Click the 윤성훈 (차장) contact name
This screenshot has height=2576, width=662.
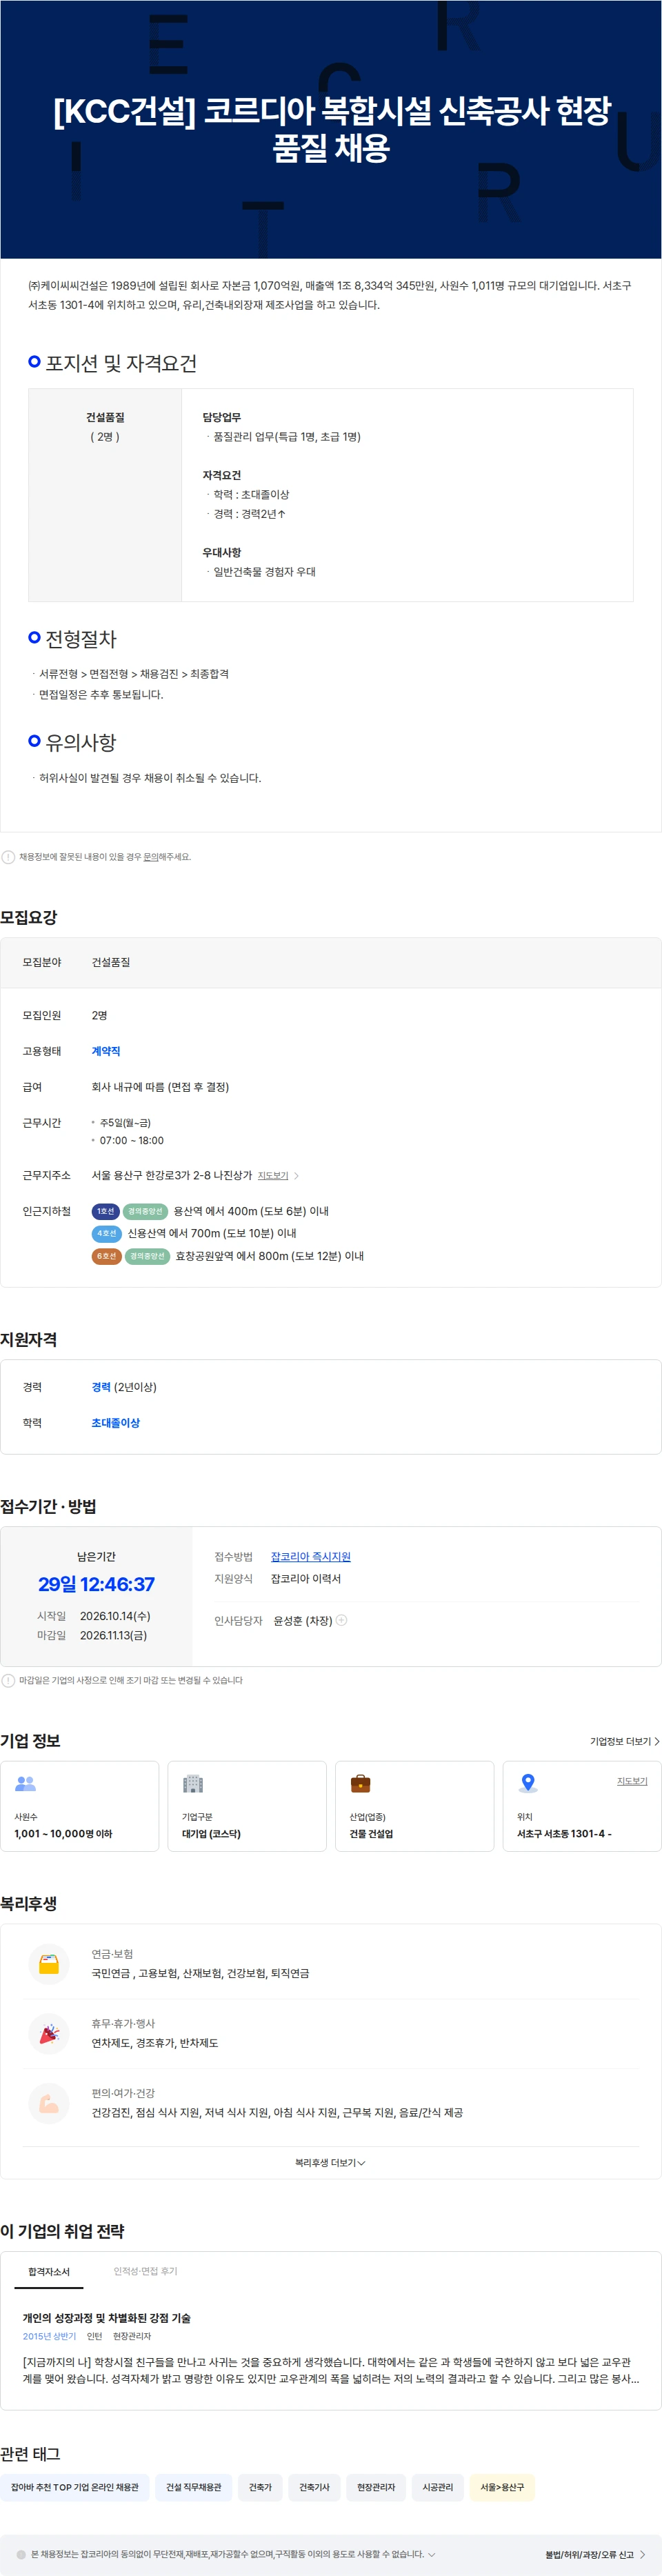click(303, 1621)
